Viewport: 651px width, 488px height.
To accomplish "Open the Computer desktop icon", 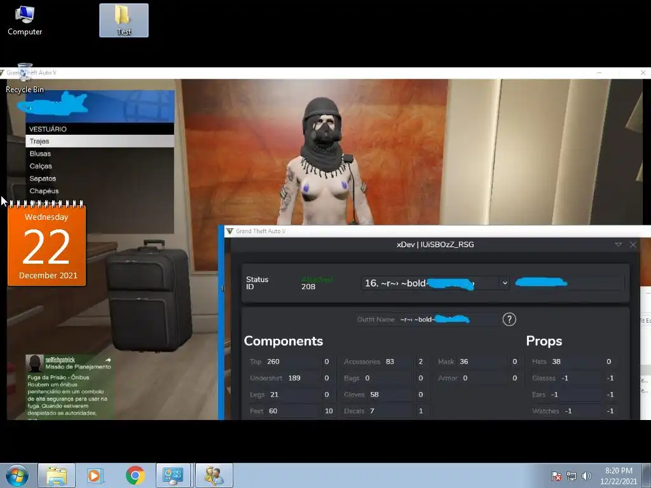I will click(x=25, y=21).
